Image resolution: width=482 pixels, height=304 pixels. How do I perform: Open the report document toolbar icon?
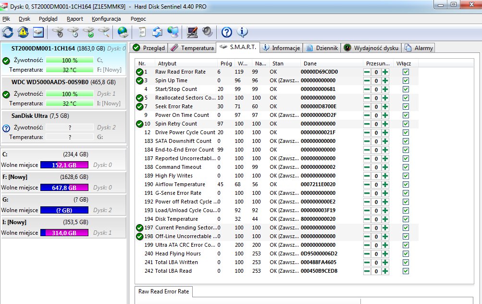(x=142, y=32)
